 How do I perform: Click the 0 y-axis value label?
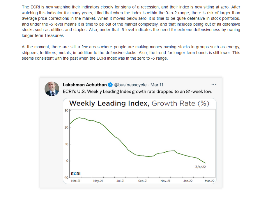(x=67, y=161)
